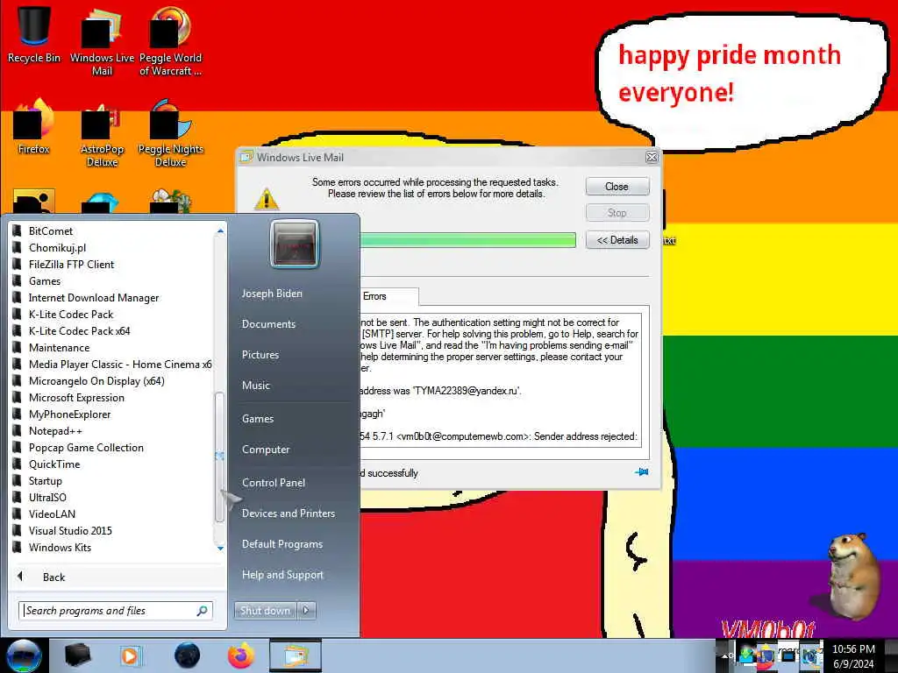
Task: Click search magnifier icon in Start menu
Action: coord(203,611)
